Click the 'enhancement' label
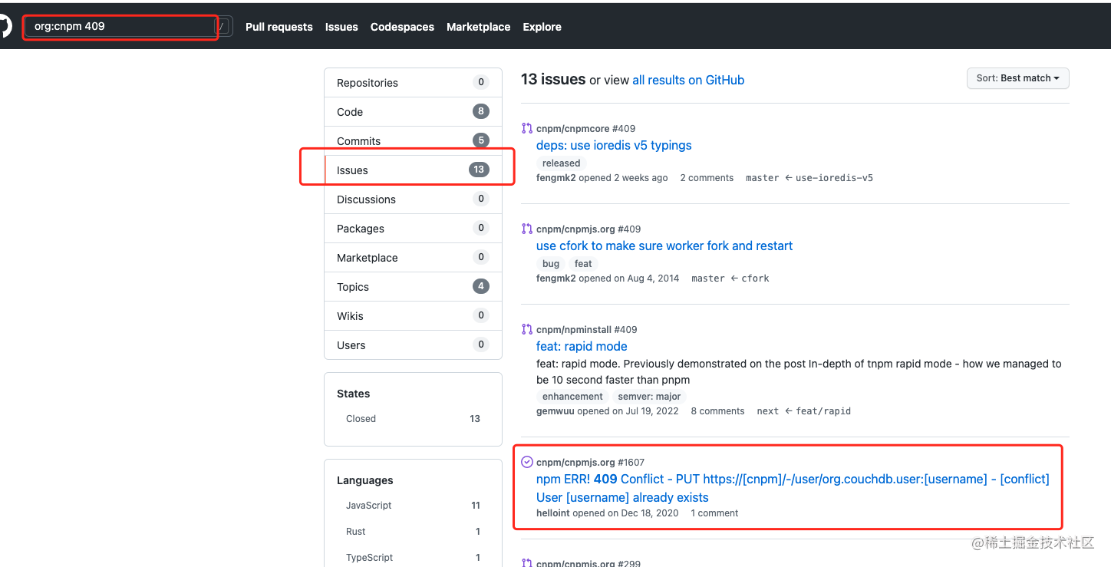1111x567 pixels. tap(572, 397)
